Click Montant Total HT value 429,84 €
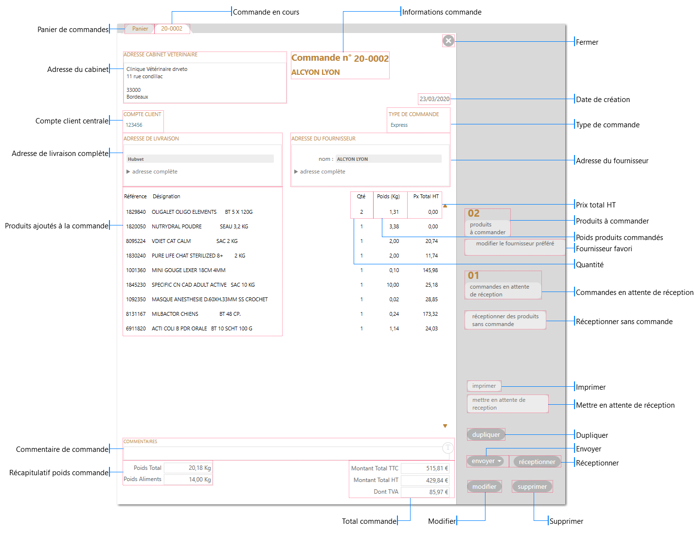 coord(425,480)
